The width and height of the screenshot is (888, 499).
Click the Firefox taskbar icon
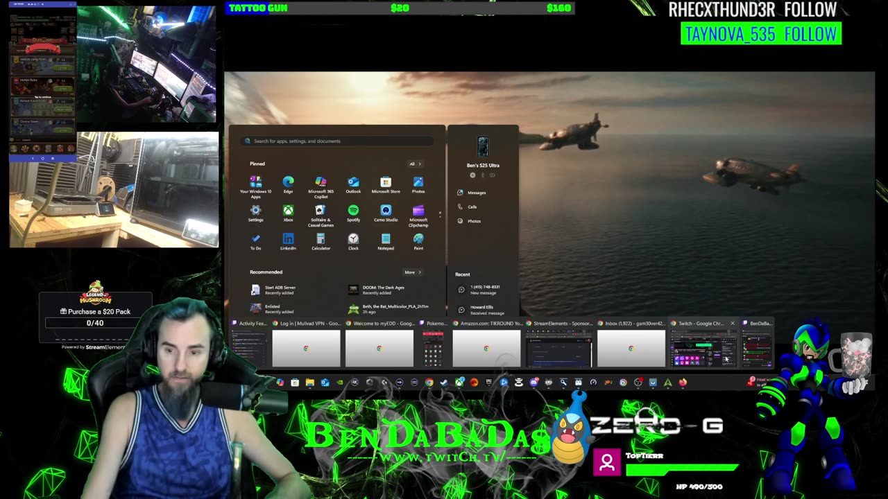coord(683,382)
